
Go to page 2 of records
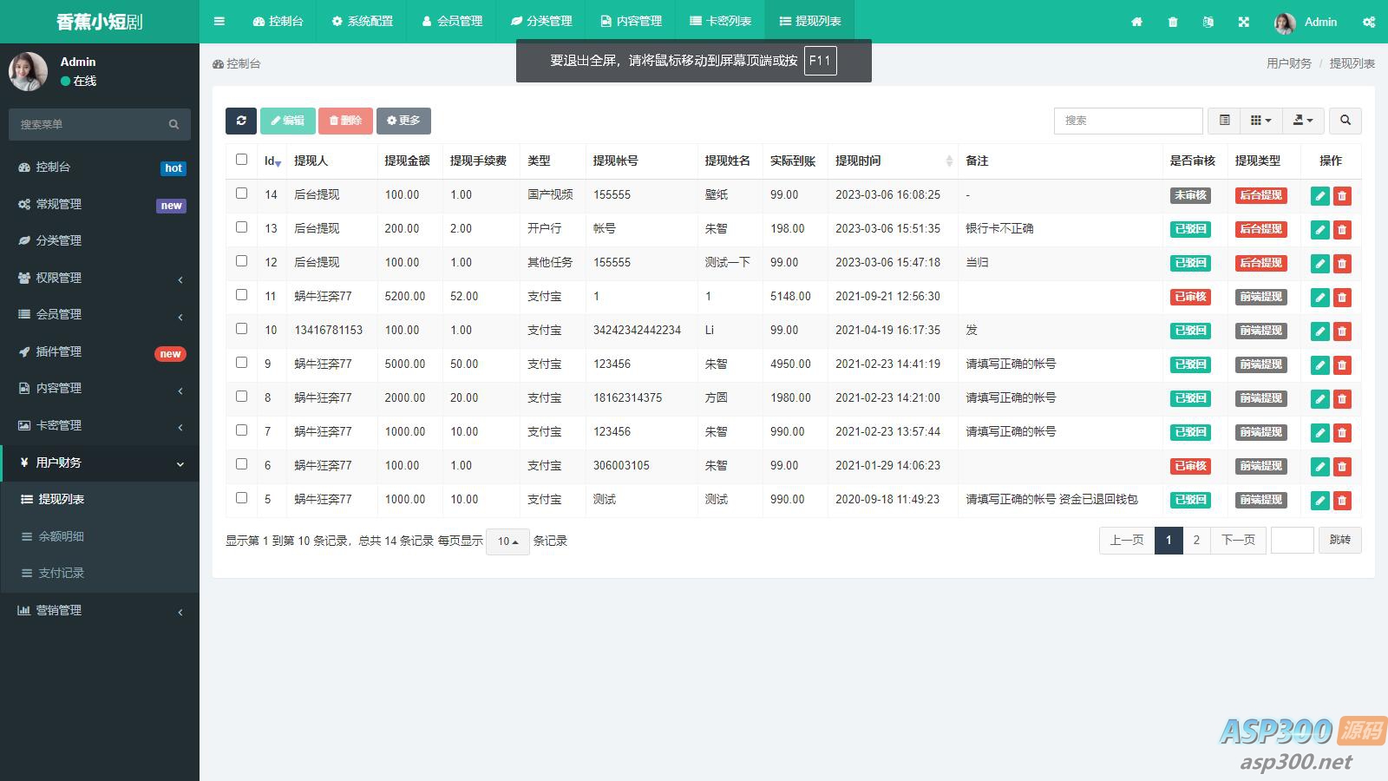(1196, 541)
